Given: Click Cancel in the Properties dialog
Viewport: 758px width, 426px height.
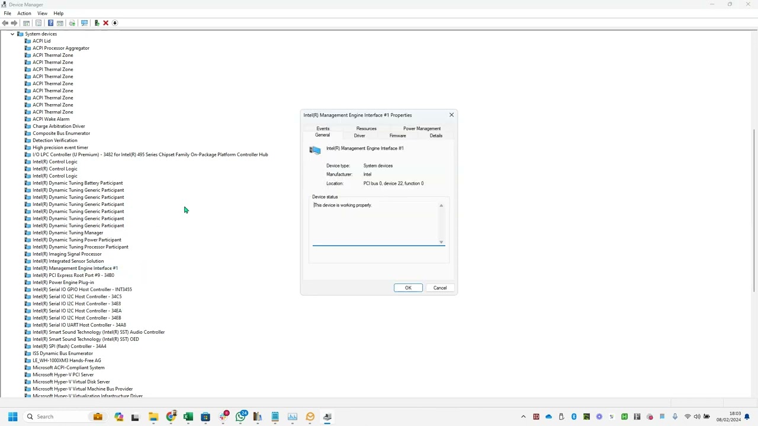Looking at the screenshot, I should coord(440,288).
